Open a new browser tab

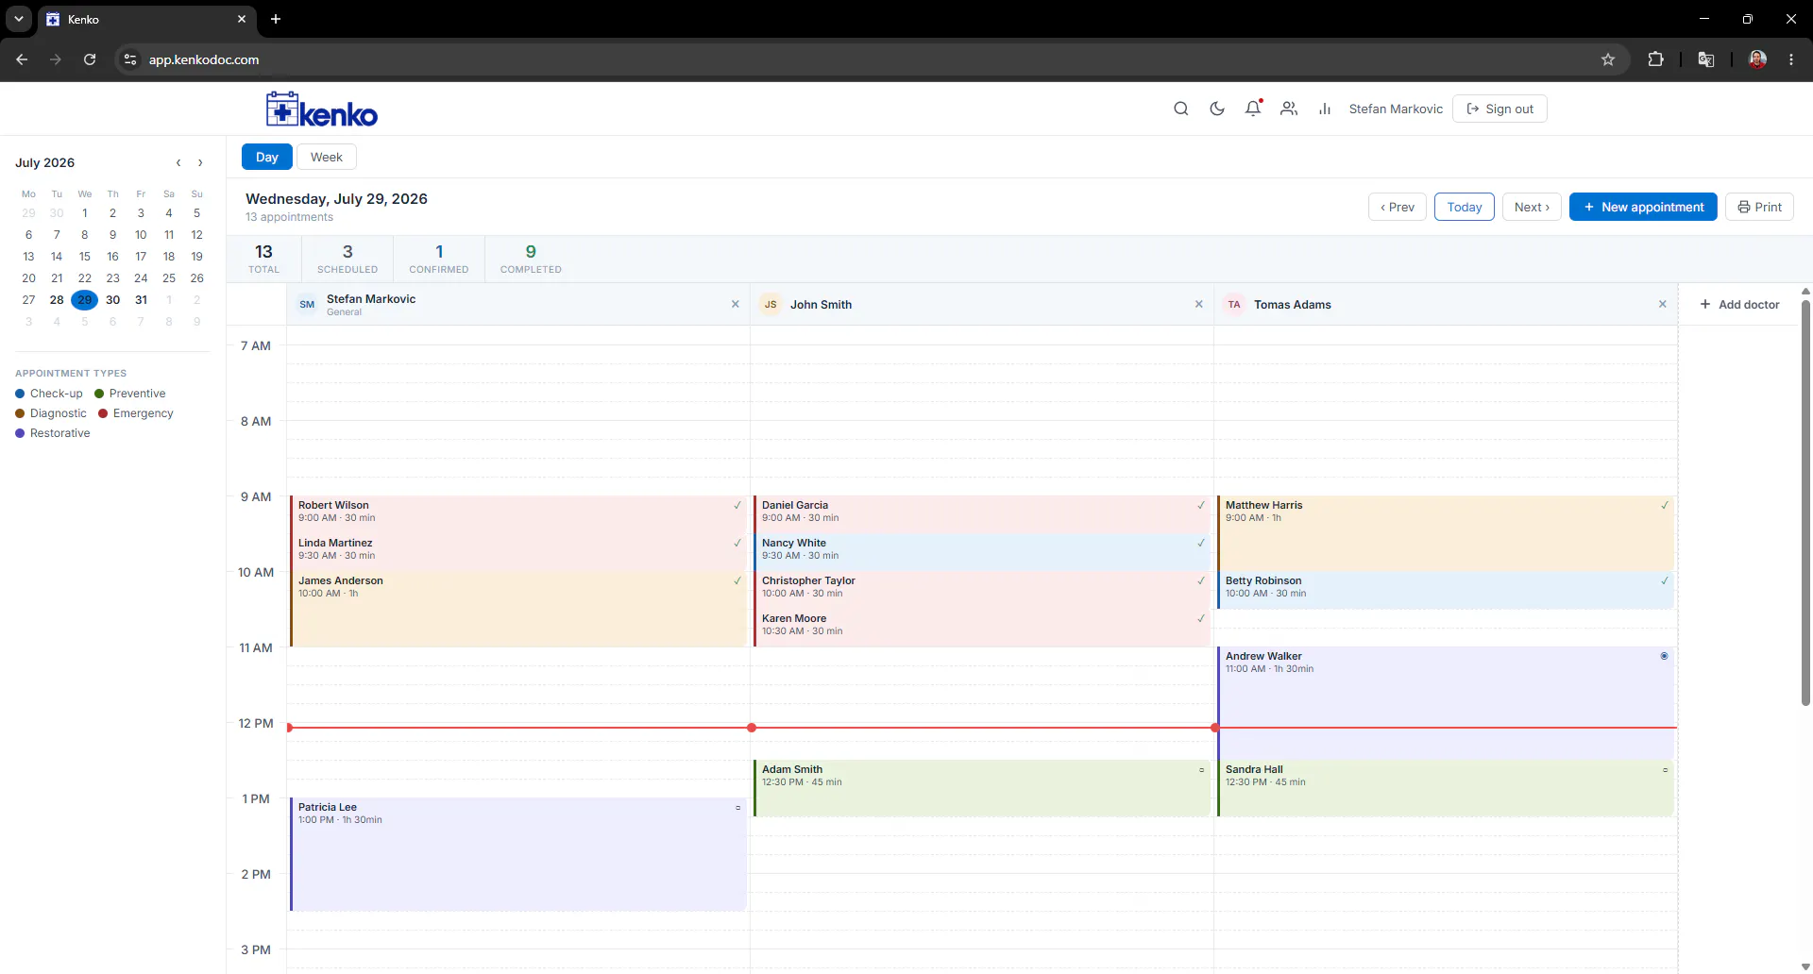coord(276,19)
